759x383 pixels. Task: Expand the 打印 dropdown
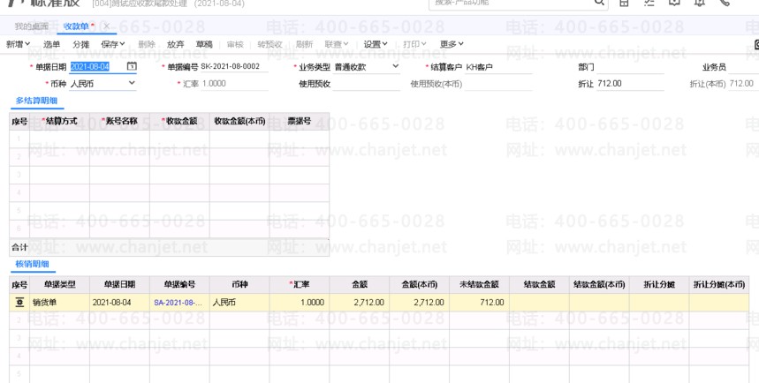[414, 44]
